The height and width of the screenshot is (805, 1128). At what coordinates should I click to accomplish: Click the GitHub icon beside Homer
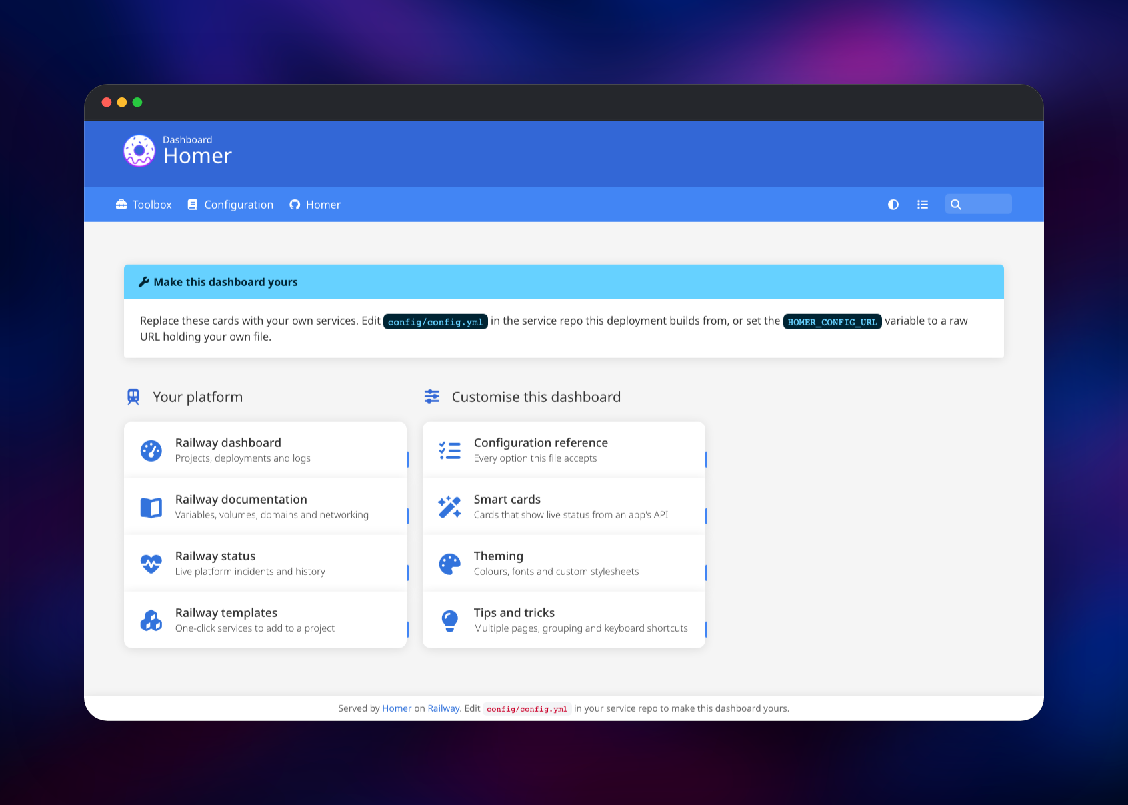pyautogui.click(x=295, y=205)
